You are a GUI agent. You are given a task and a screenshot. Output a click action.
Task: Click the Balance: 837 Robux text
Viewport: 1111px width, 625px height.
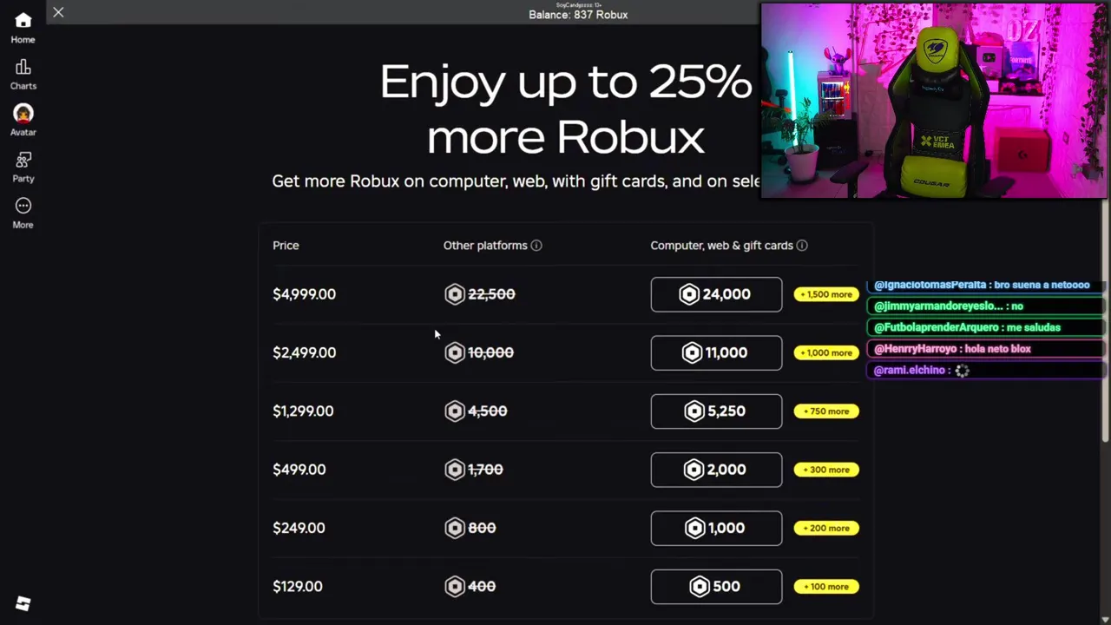click(x=578, y=15)
